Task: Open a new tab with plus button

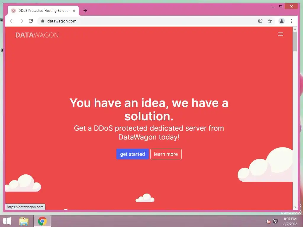Action: coord(85,11)
